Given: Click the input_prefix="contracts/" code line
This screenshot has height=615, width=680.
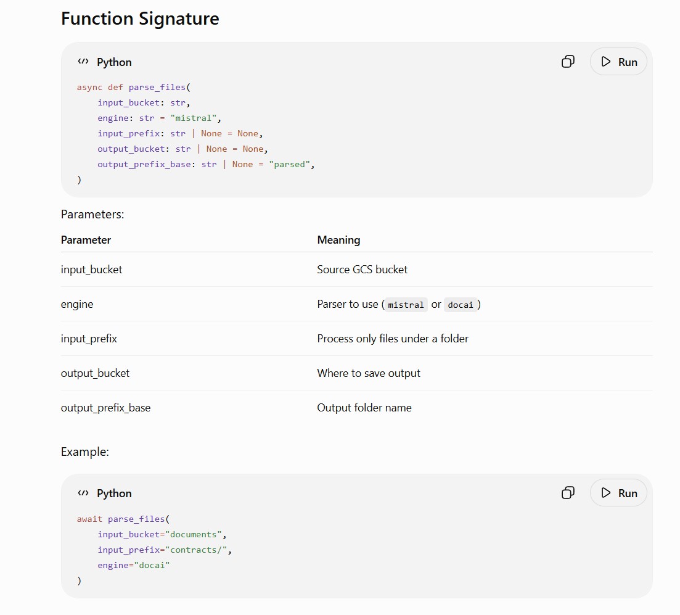Looking at the screenshot, I should [165, 550].
